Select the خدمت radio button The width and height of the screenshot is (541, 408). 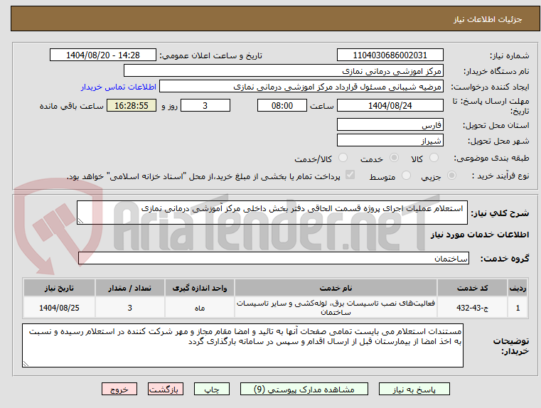394,158
